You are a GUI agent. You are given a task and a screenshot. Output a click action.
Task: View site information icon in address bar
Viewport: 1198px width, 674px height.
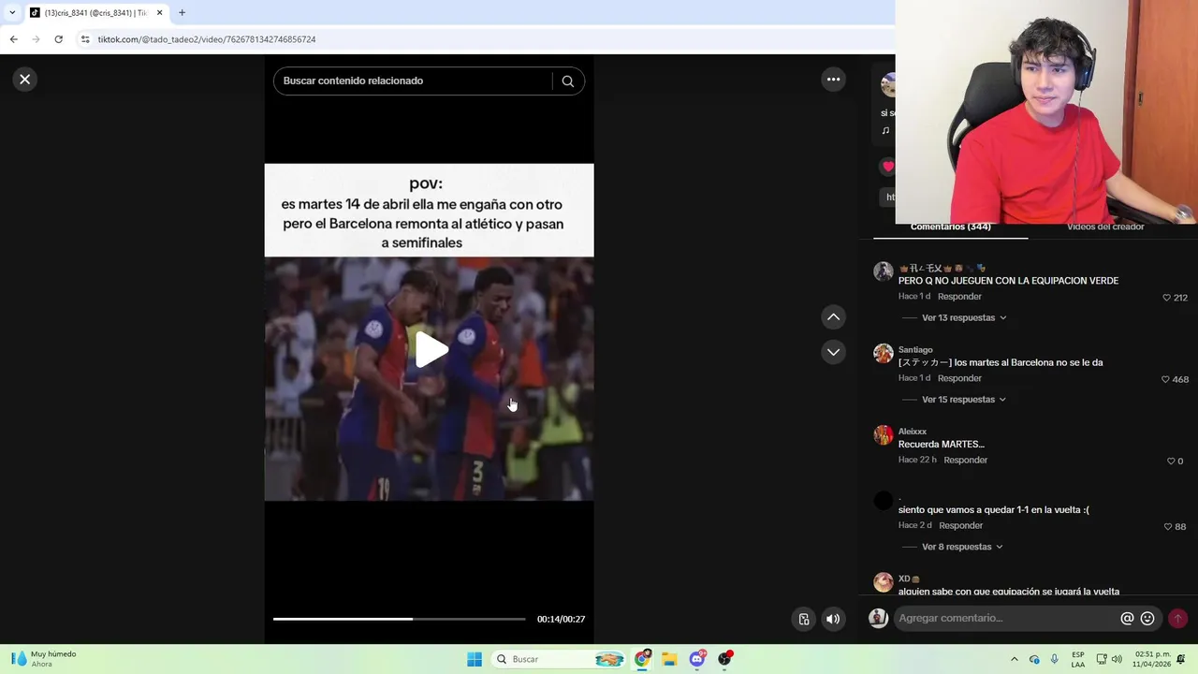[x=85, y=39]
